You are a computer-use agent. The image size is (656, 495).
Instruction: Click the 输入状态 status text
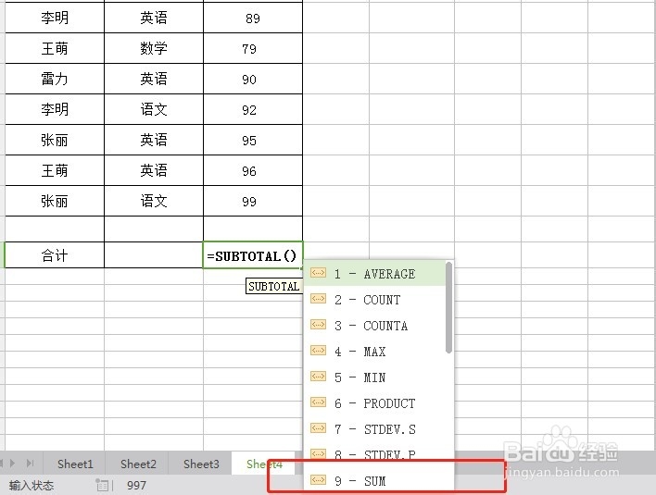click(x=32, y=486)
